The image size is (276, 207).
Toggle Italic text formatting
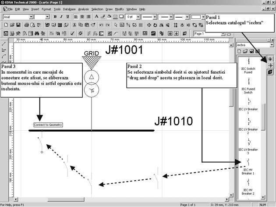point(61,17)
